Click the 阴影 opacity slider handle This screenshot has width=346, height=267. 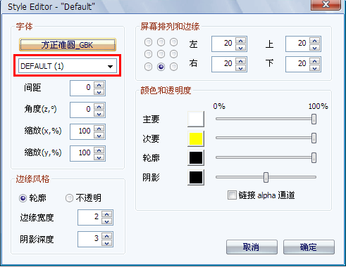click(266, 177)
